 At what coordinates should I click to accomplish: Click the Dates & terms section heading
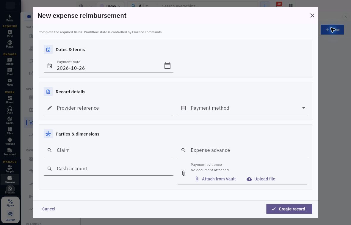(70, 50)
